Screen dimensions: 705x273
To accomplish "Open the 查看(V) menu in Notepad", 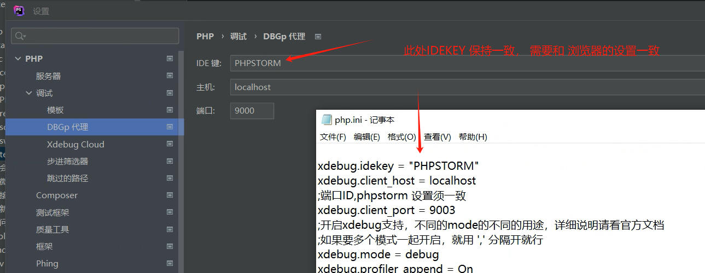I will click(438, 136).
